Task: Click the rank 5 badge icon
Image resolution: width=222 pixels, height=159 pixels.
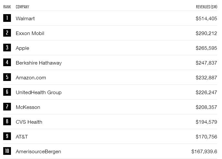Action: tap(7, 77)
